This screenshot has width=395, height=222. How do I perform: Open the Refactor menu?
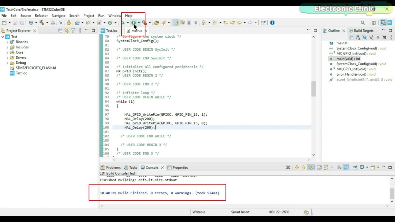coord(41,16)
